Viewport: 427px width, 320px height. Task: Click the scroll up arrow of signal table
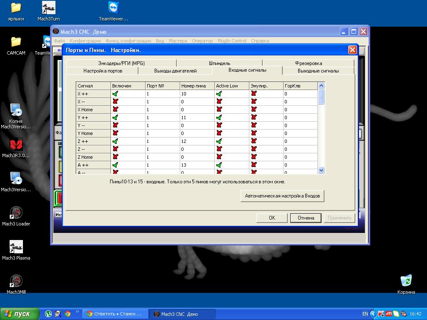click(x=321, y=86)
